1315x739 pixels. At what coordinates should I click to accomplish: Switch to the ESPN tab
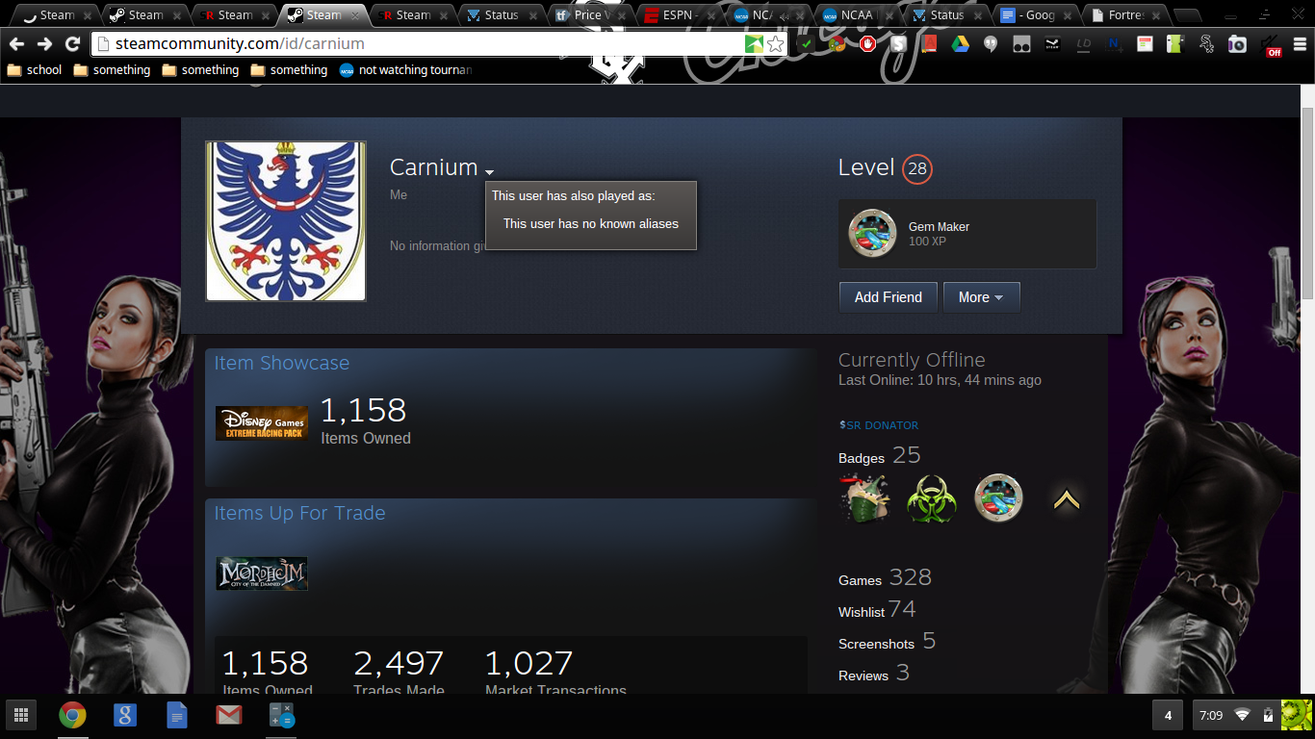coord(680,15)
